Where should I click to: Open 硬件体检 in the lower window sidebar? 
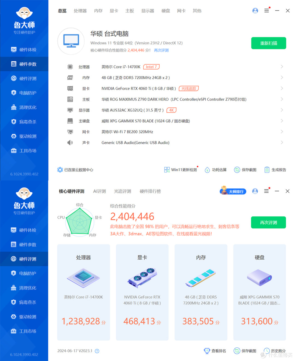tap(24, 230)
